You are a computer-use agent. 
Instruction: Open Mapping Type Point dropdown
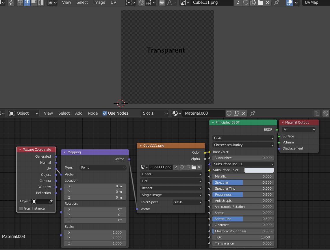103,167
